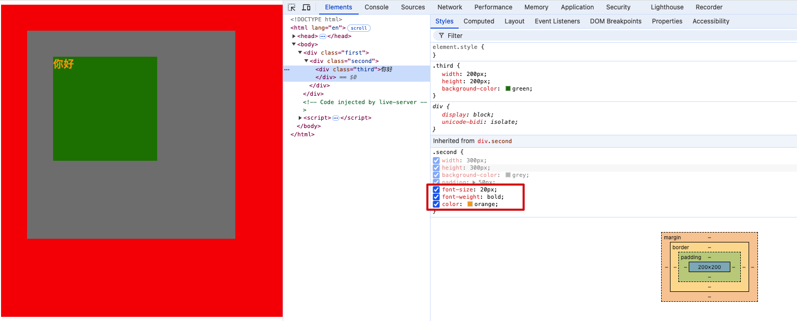Viewport: 797px width, 321px height.
Task: Open the orange color swatch picker
Action: pos(470,204)
